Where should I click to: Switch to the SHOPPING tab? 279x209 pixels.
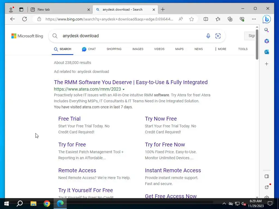coord(114,49)
